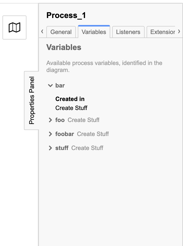Image resolution: width=183 pixels, height=246 pixels.
Task: Click the right arrow to reveal more tabs
Action: click(x=179, y=31)
